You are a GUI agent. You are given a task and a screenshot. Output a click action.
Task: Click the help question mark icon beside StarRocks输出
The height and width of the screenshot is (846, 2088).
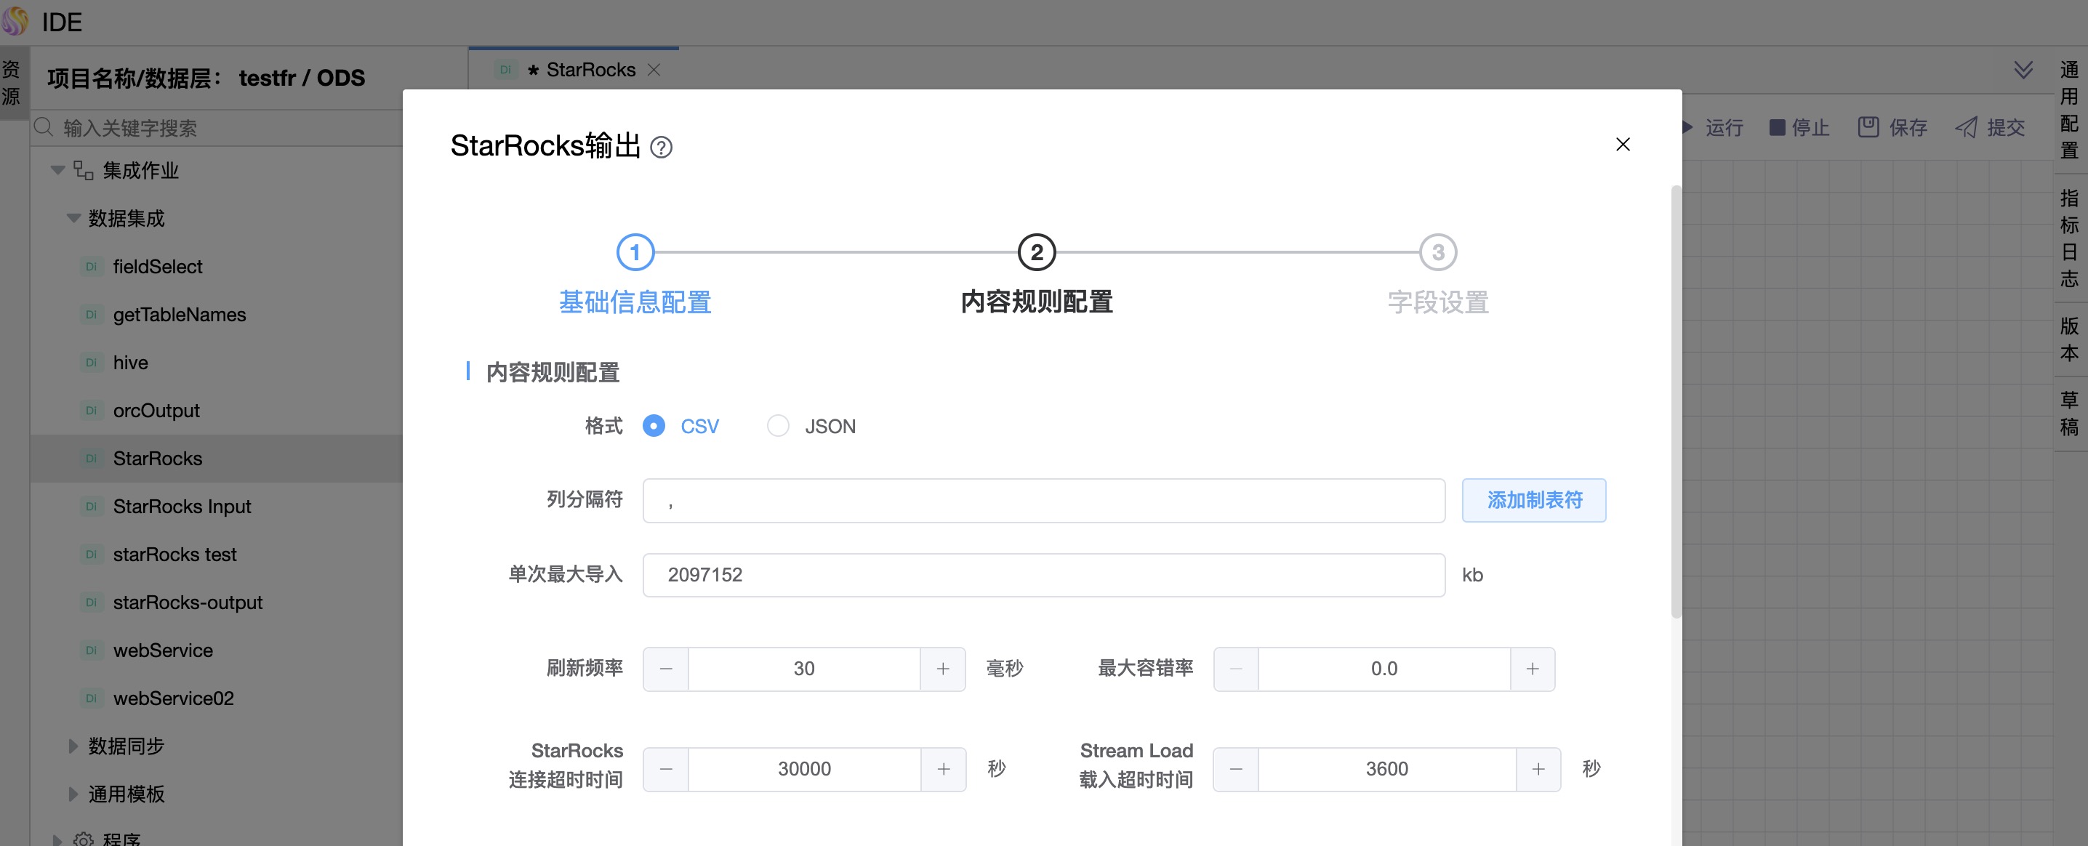click(662, 148)
